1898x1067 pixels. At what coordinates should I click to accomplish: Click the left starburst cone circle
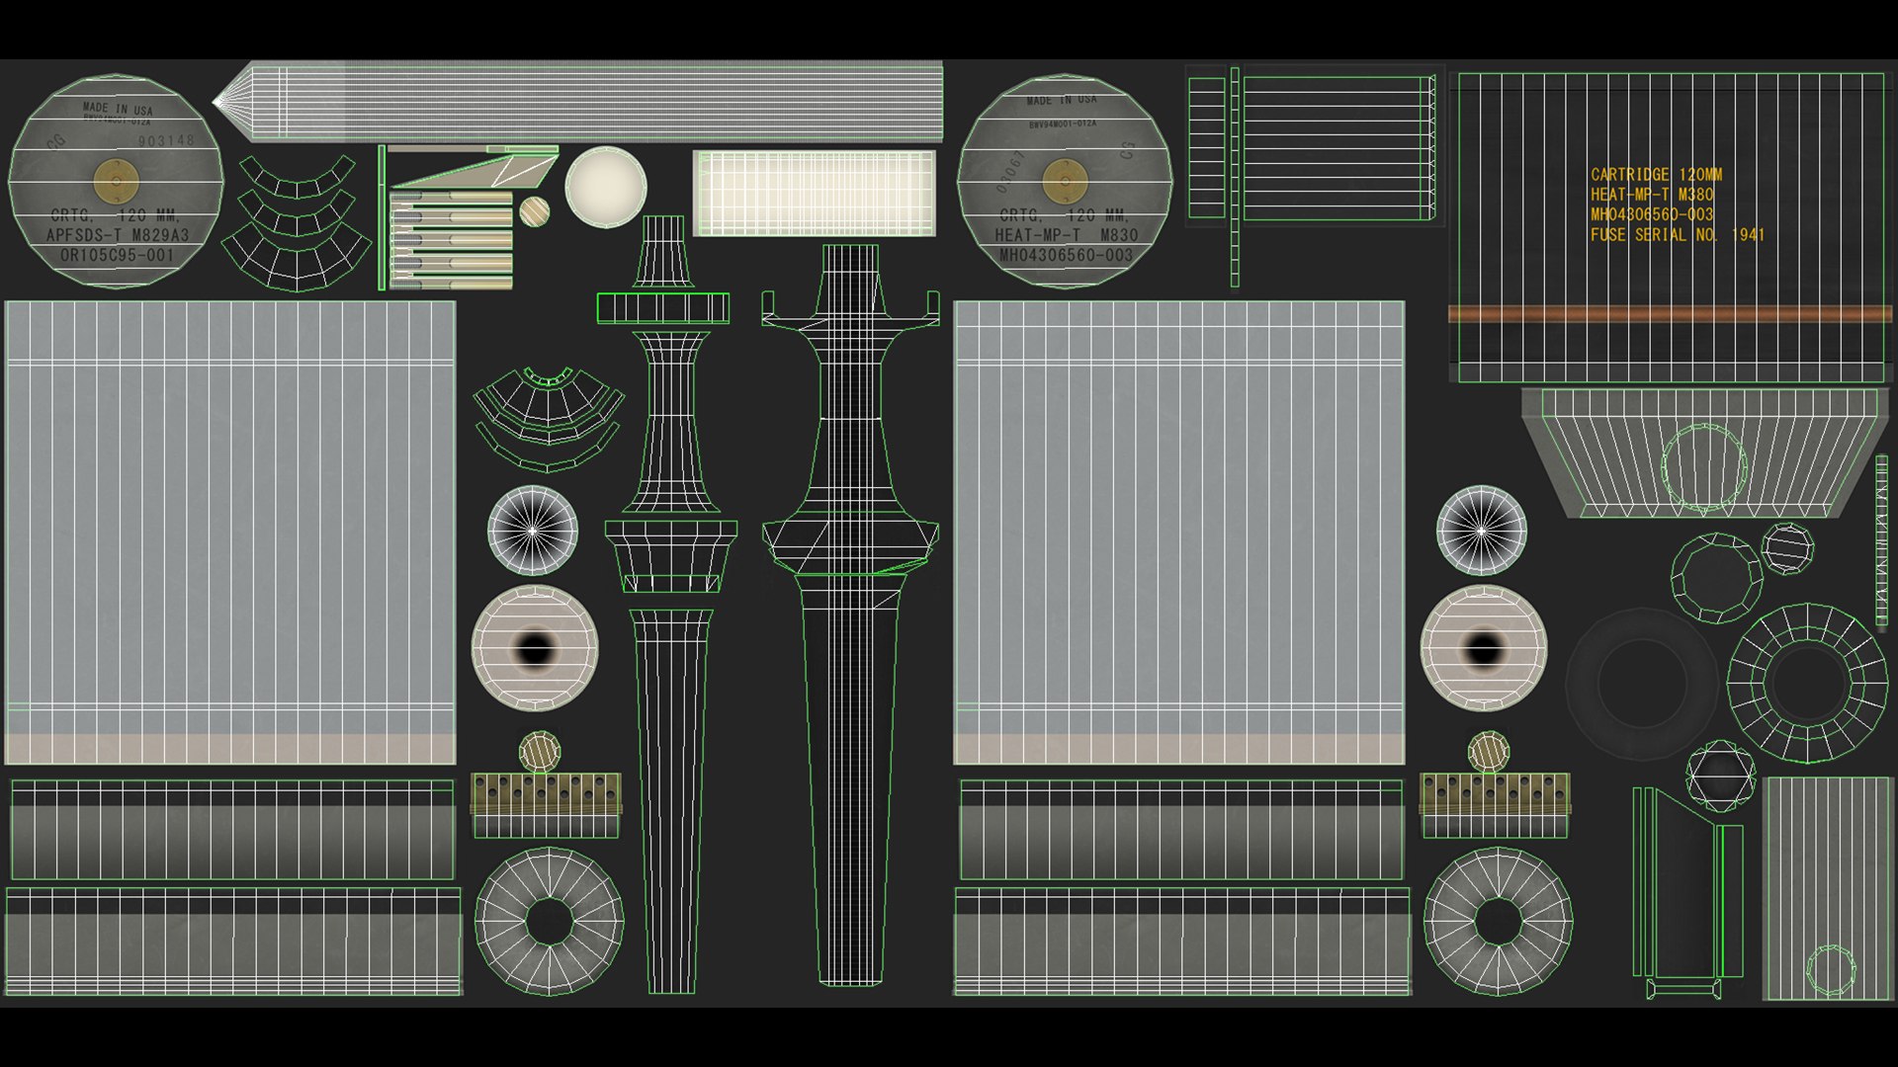click(x=533, y=531)
